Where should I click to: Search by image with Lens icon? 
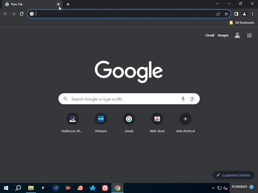click(192, 99)
